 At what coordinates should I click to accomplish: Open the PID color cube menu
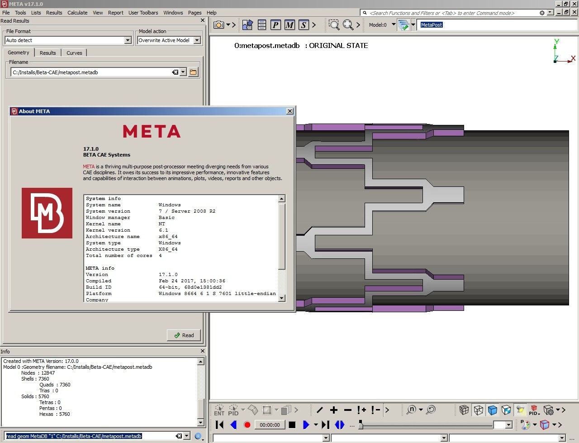534,410
